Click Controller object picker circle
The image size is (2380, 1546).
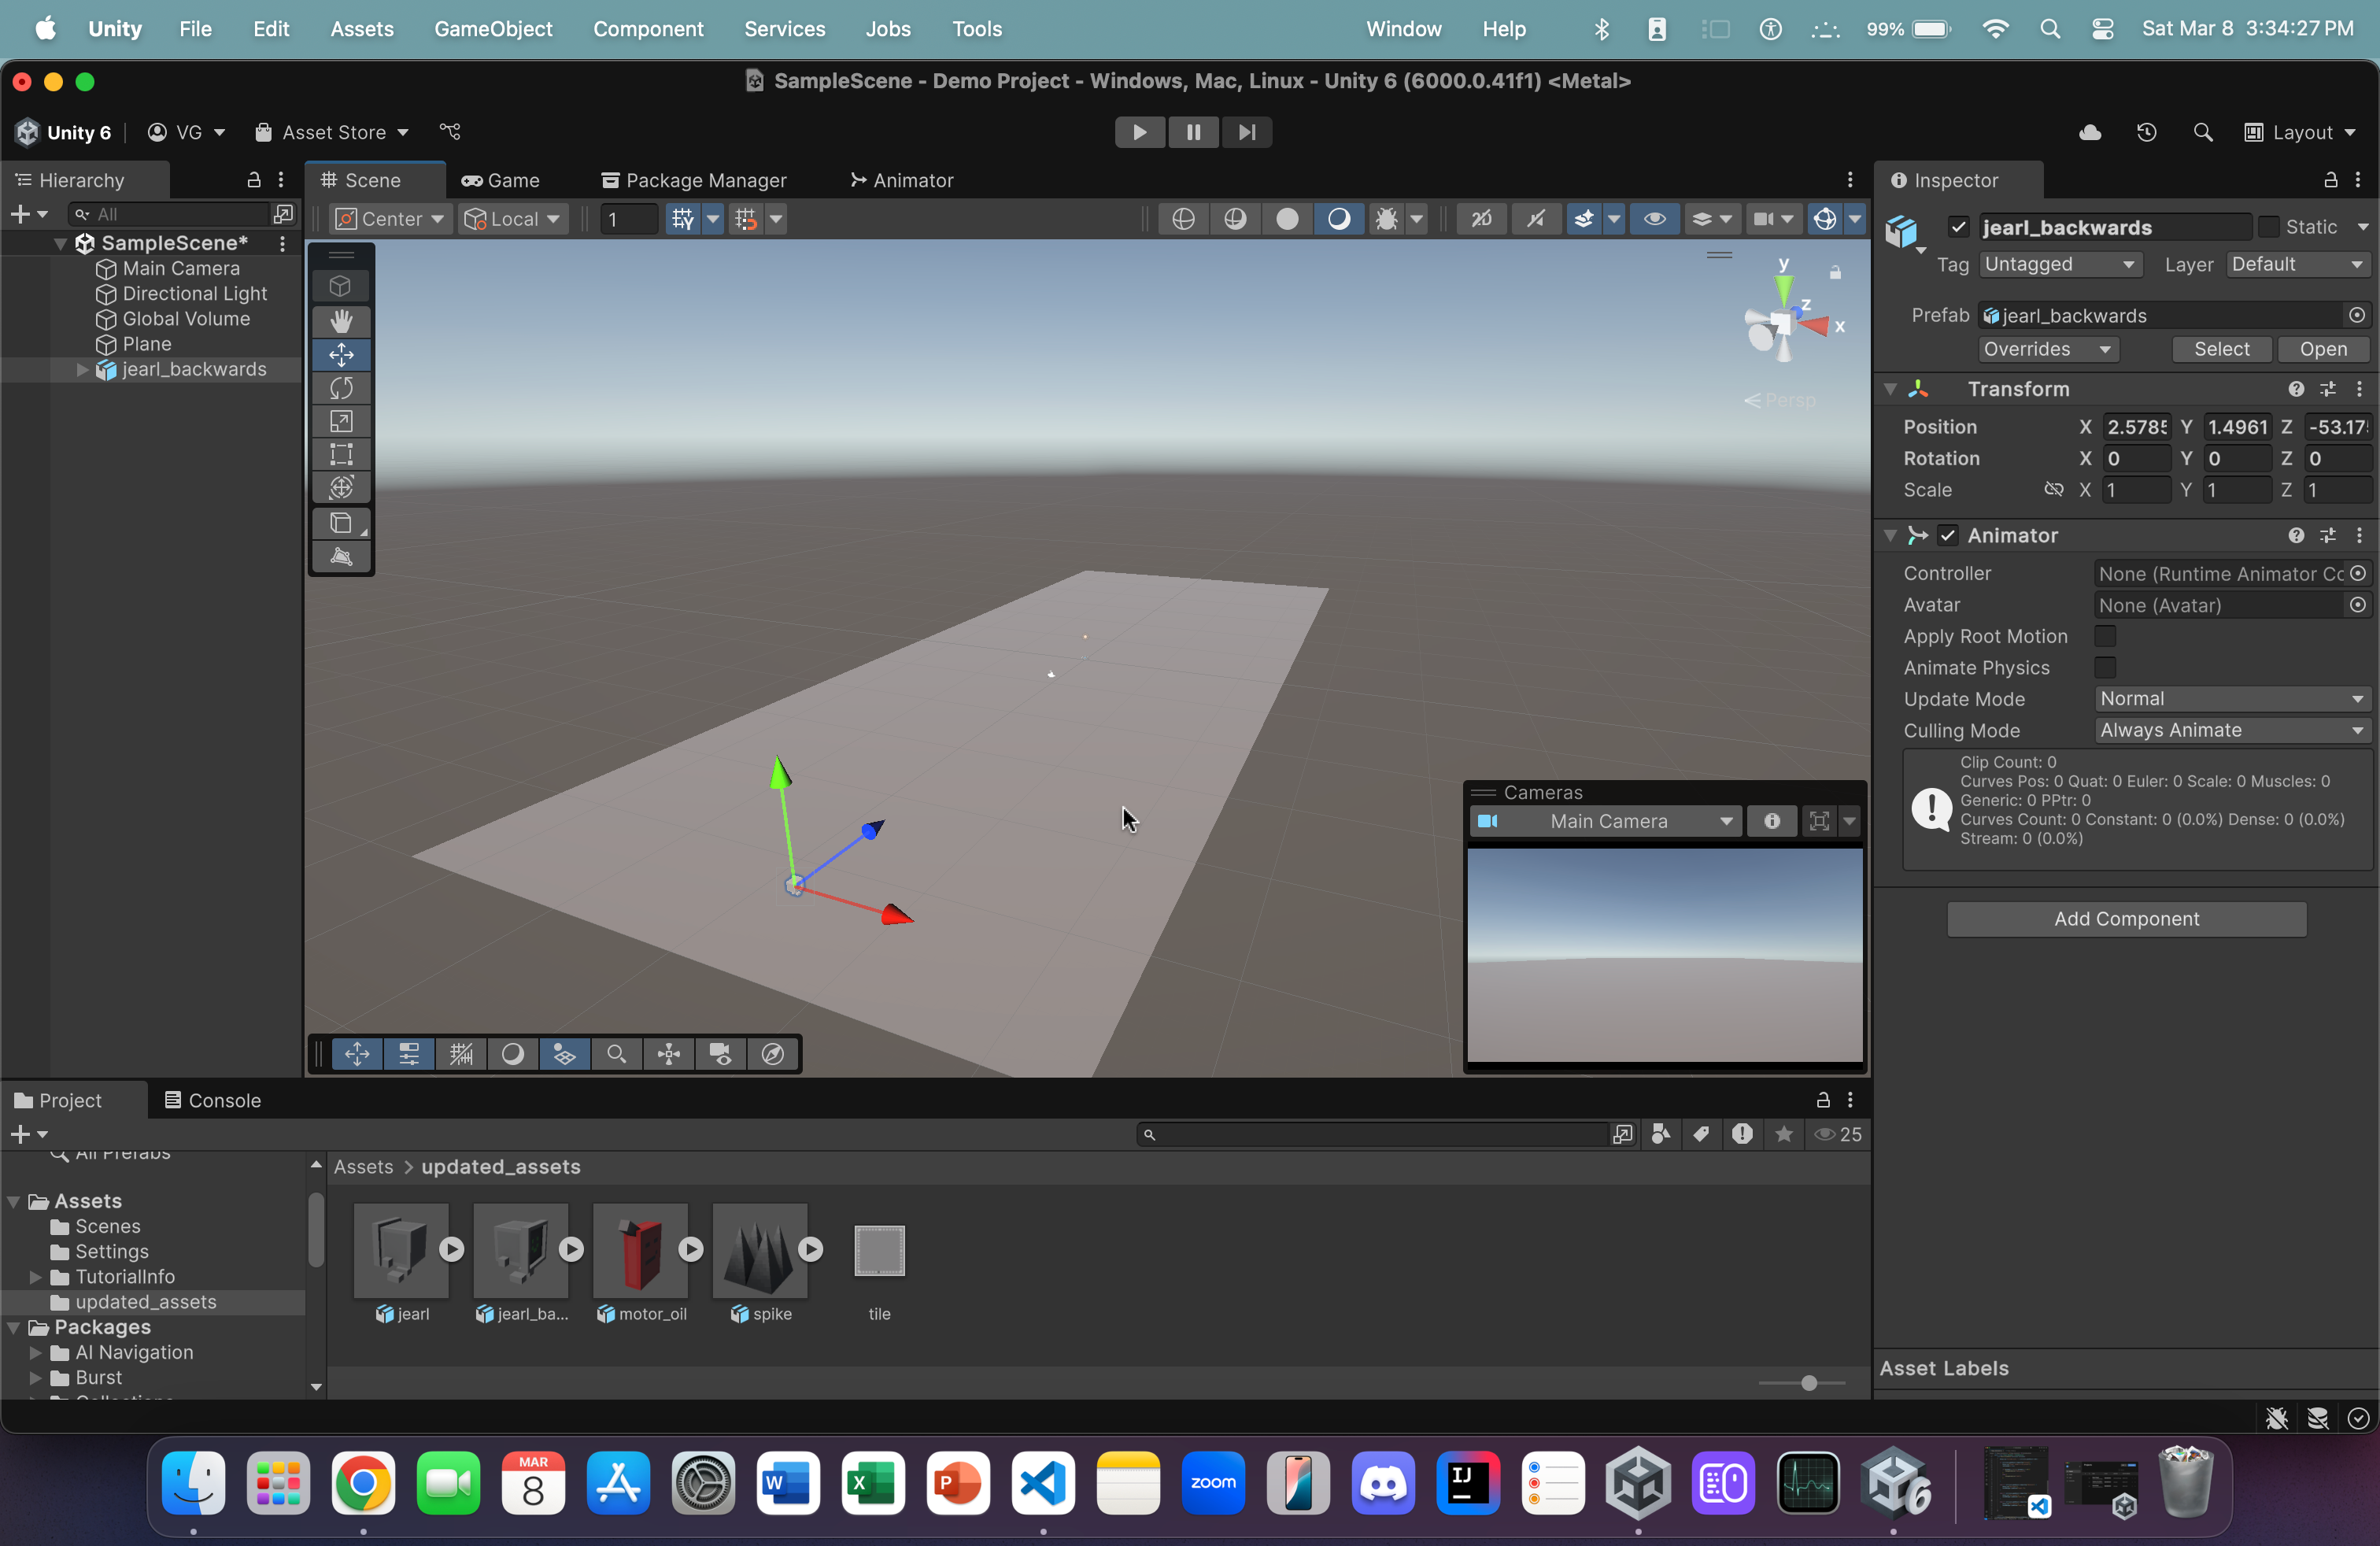click(2357, 574)
